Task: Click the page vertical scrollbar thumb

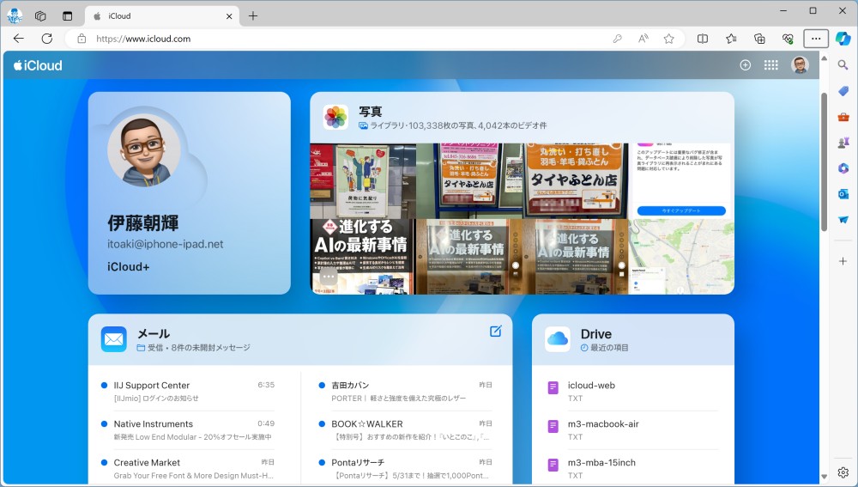Action: (824, 161)
